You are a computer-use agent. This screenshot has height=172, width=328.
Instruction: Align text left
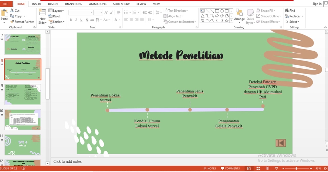126,20
